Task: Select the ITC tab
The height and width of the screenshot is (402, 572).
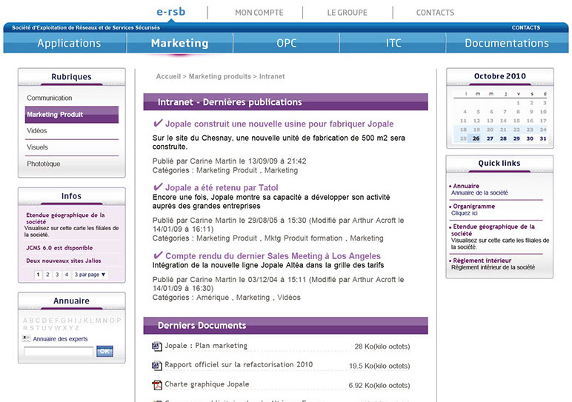Action: pos(393,43)
